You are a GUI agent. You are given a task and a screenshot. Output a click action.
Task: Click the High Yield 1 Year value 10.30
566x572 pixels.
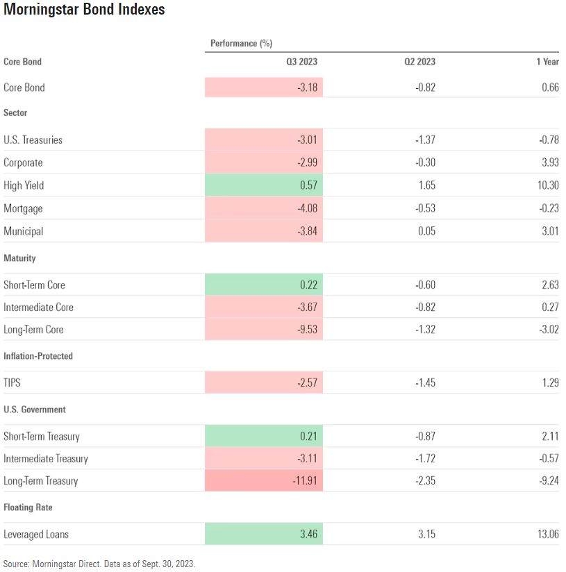[547, 185]
